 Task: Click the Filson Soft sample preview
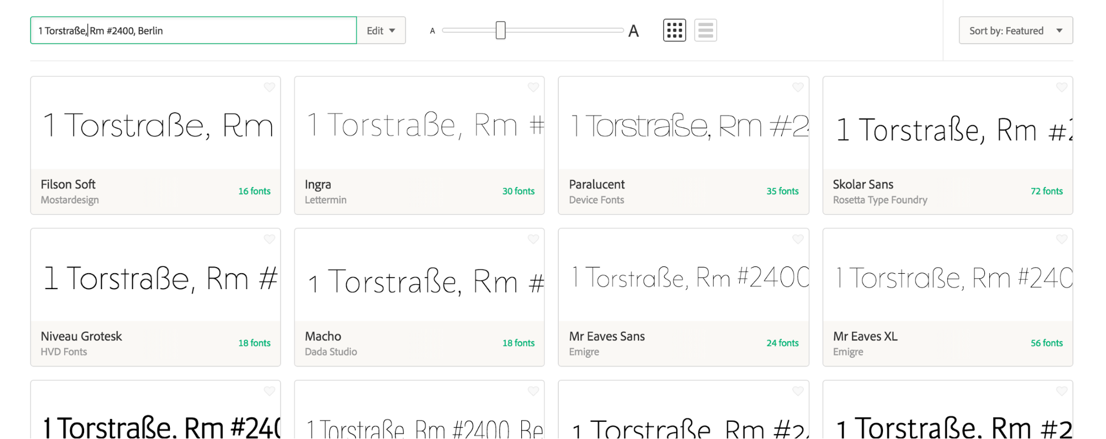click(158, 126)
